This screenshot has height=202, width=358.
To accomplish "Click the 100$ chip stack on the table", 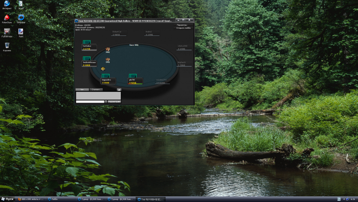I will coord(108,60).
